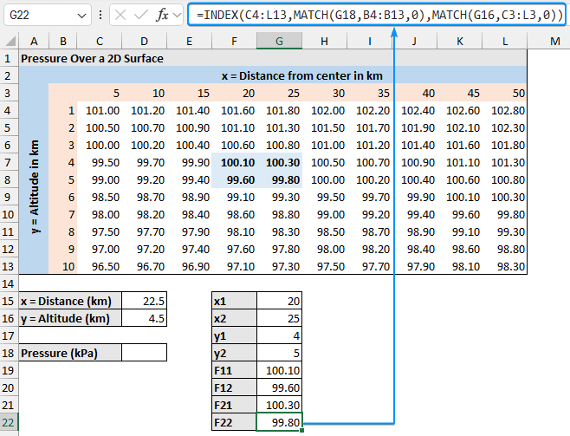Screen dimensions: 570x436
Task: Select column G header
Action: (x=279, y=41)
